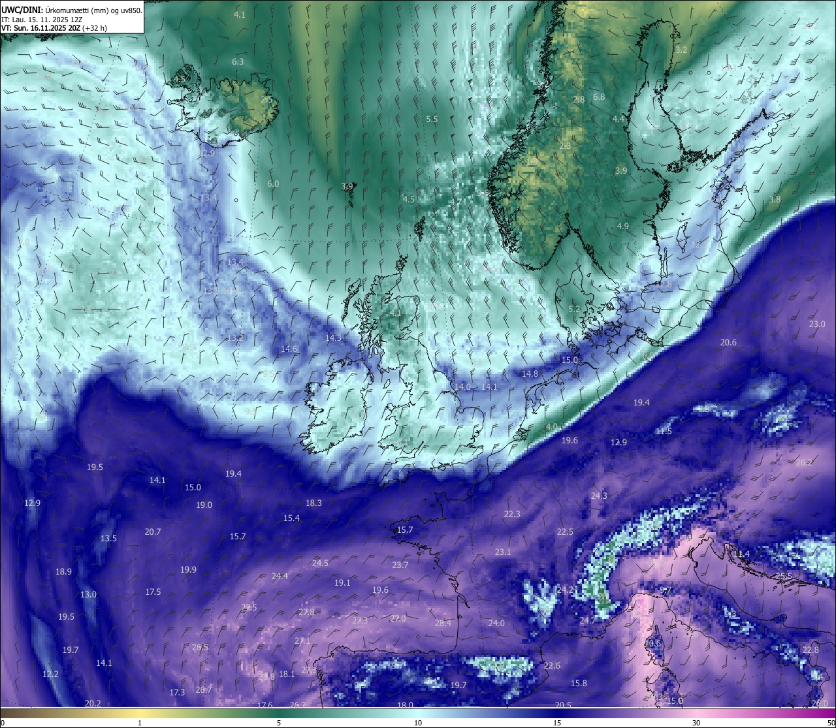Image resolution: width=836 pixels, height=728 pixels.
Task: Click the 15.8 value in the Mediterranean
Action: click(579, 683)
